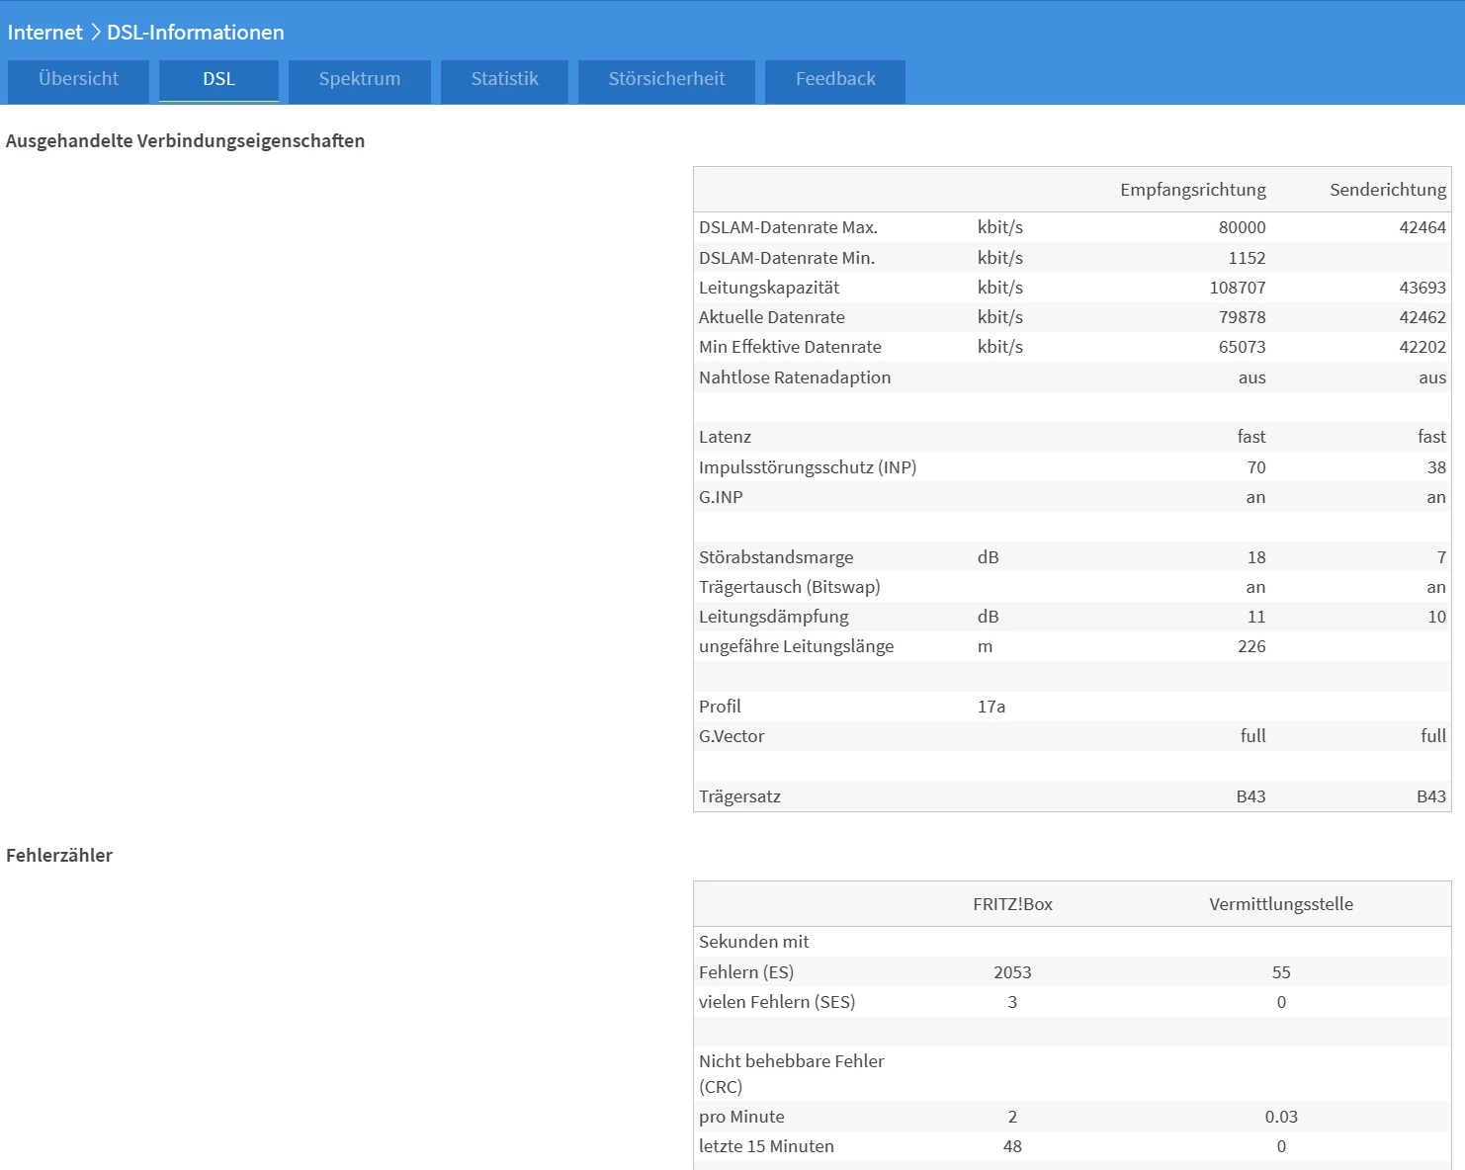Screen dimensions: 1465x1170
Task: Open the Feedback tab
Action: tap(835, 79)
